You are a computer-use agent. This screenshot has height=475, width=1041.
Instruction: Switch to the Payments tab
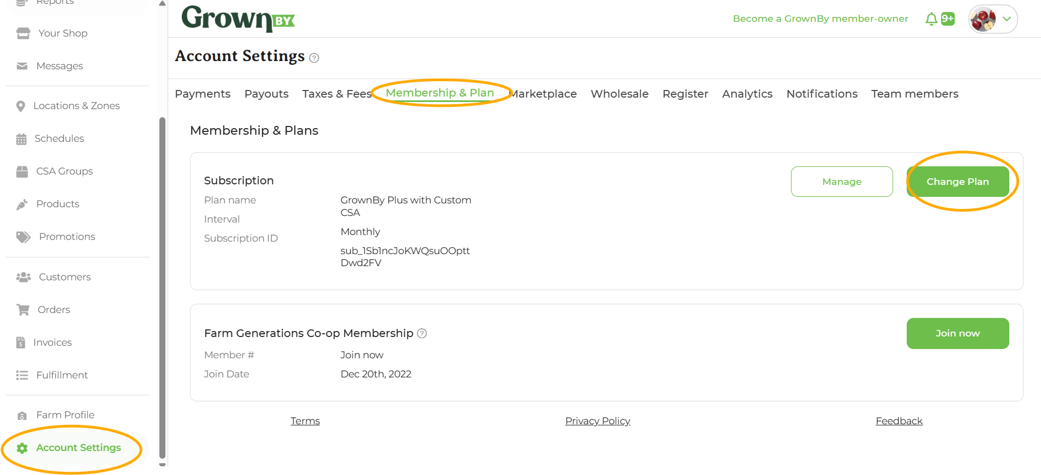203,94
